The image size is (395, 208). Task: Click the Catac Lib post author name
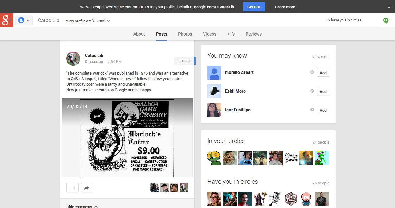94,56
